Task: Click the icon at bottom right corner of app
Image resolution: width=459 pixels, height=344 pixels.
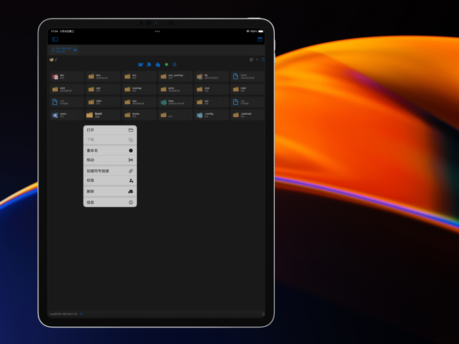Action: click(x=263, y=314)
